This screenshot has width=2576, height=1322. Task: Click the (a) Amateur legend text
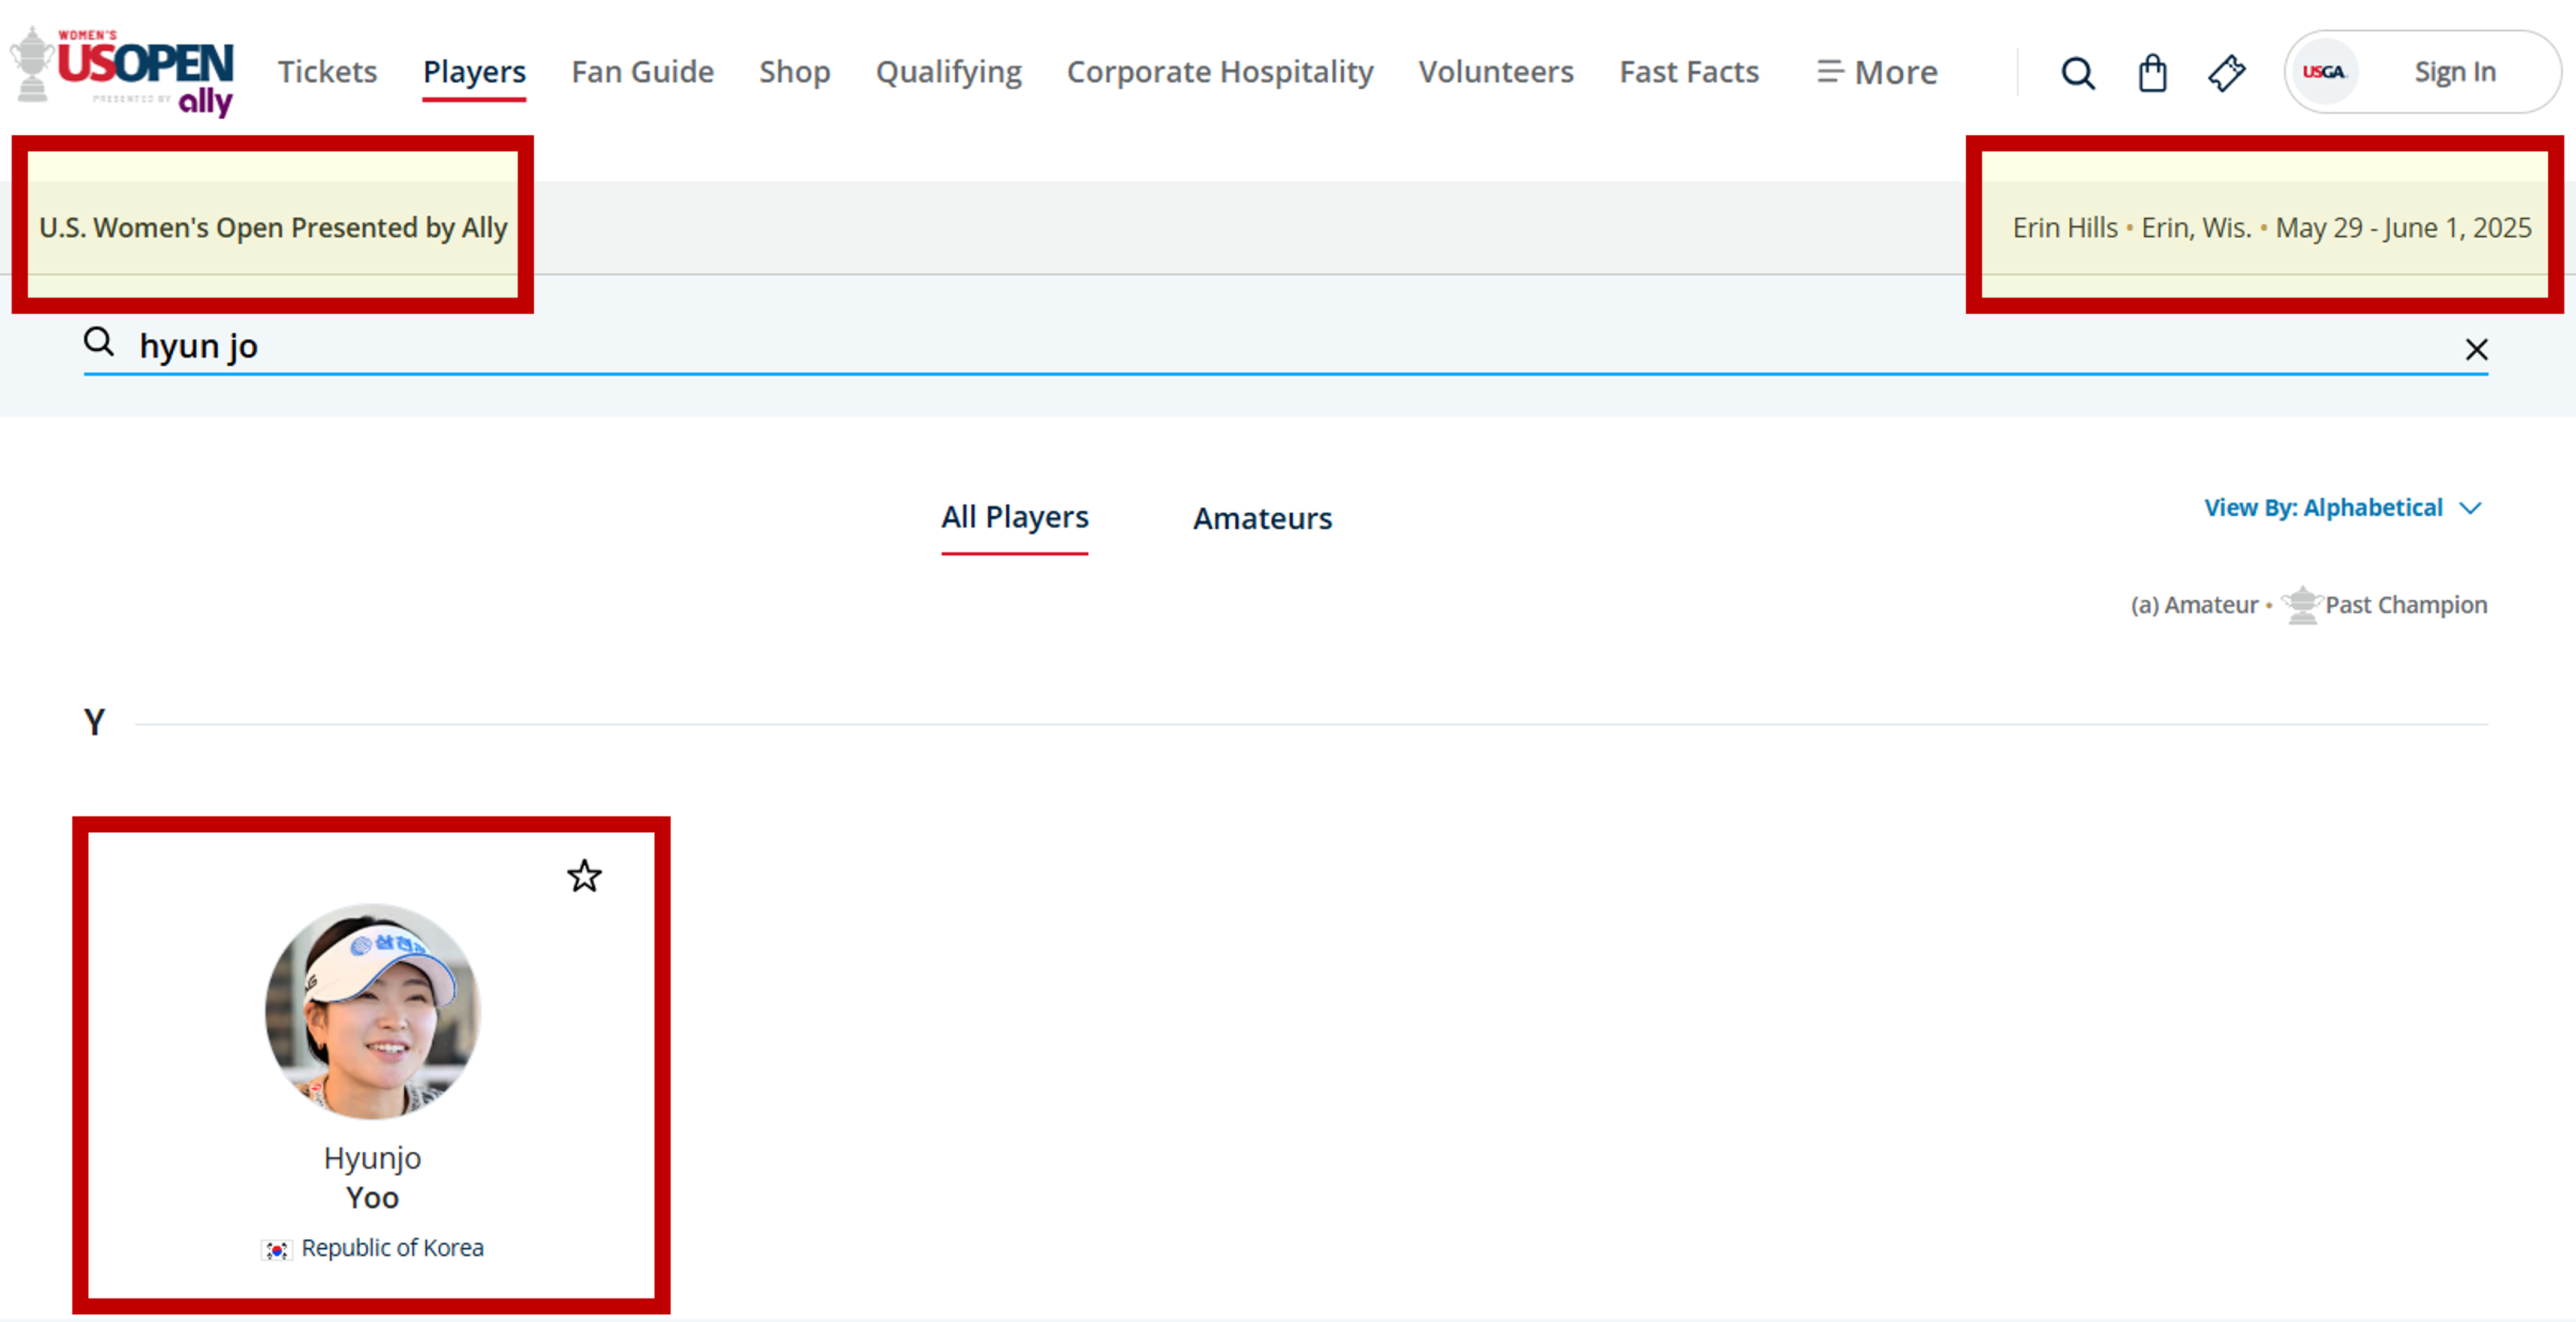2194,605
